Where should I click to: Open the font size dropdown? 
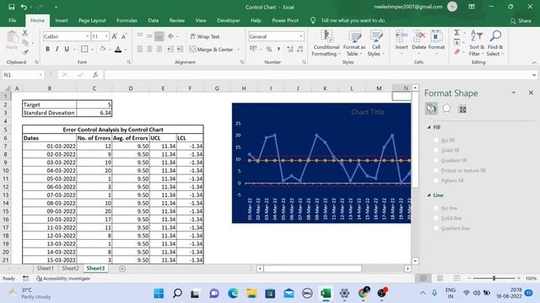coord(106,36)
